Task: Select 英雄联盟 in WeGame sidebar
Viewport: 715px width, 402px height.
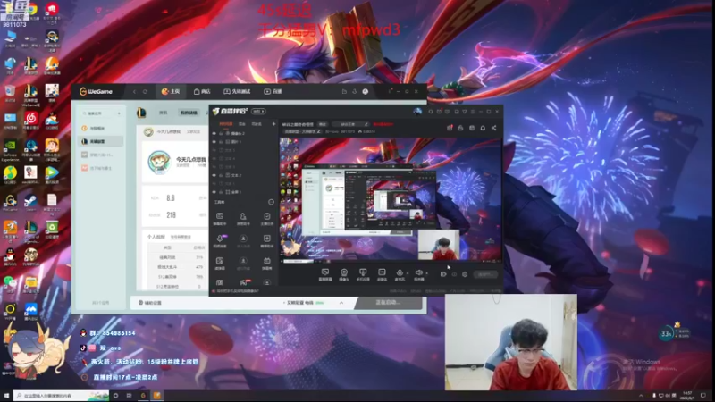Action: click(100, 141)
